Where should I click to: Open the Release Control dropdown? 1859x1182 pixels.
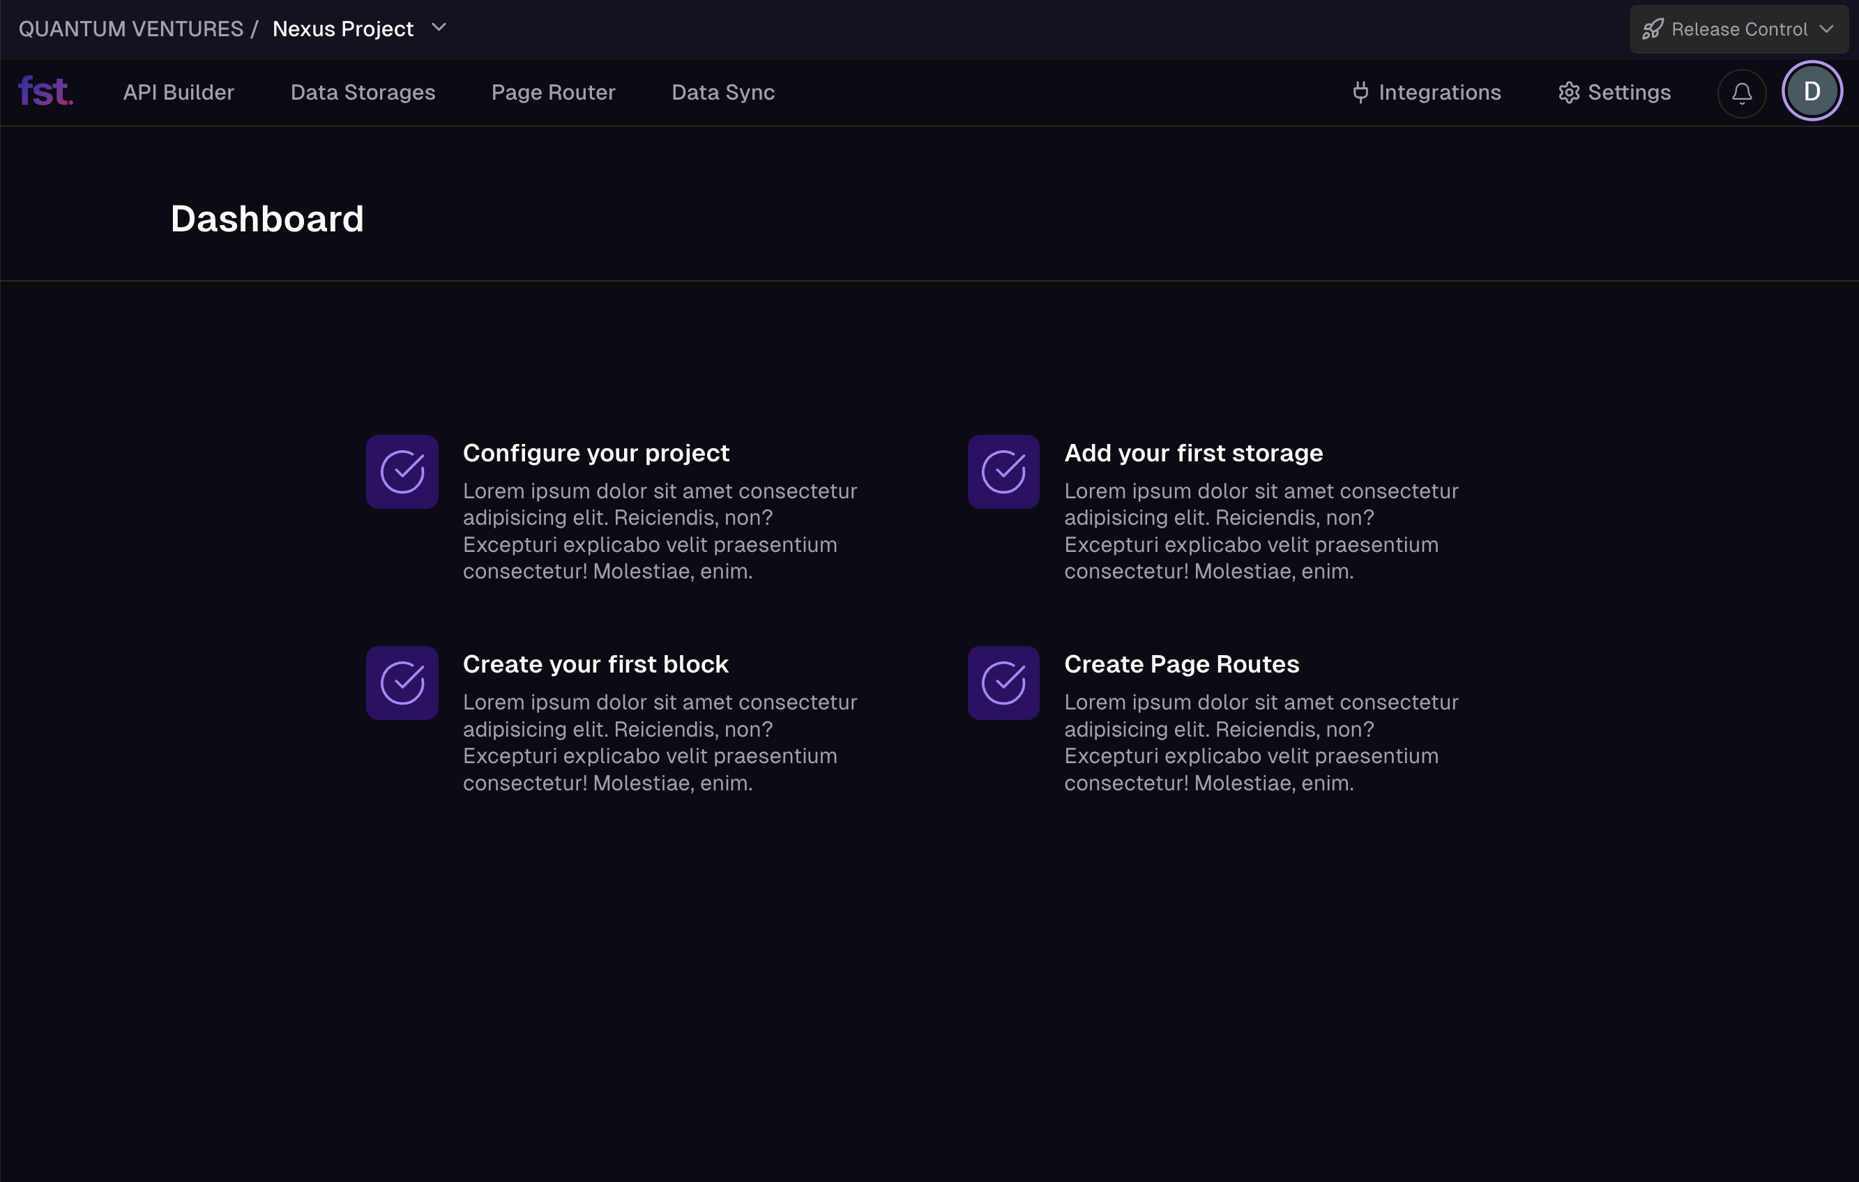(1738, 29)
